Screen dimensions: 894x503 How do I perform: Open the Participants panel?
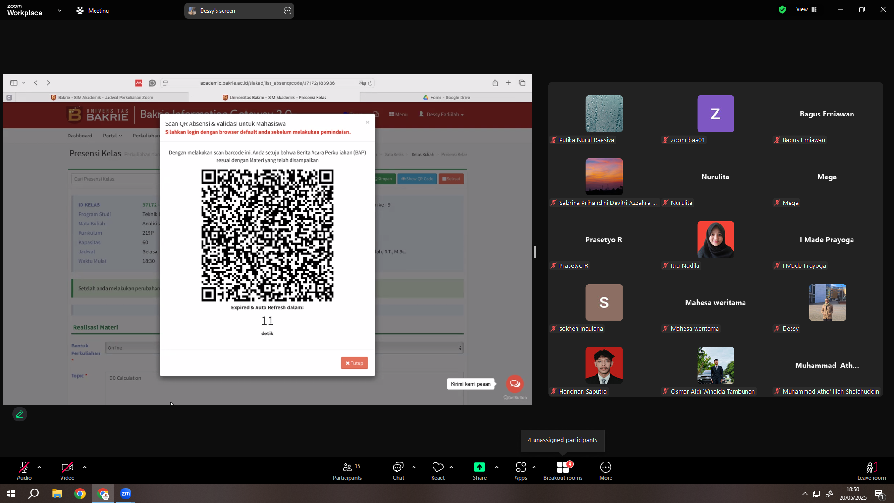pos(347,471)
